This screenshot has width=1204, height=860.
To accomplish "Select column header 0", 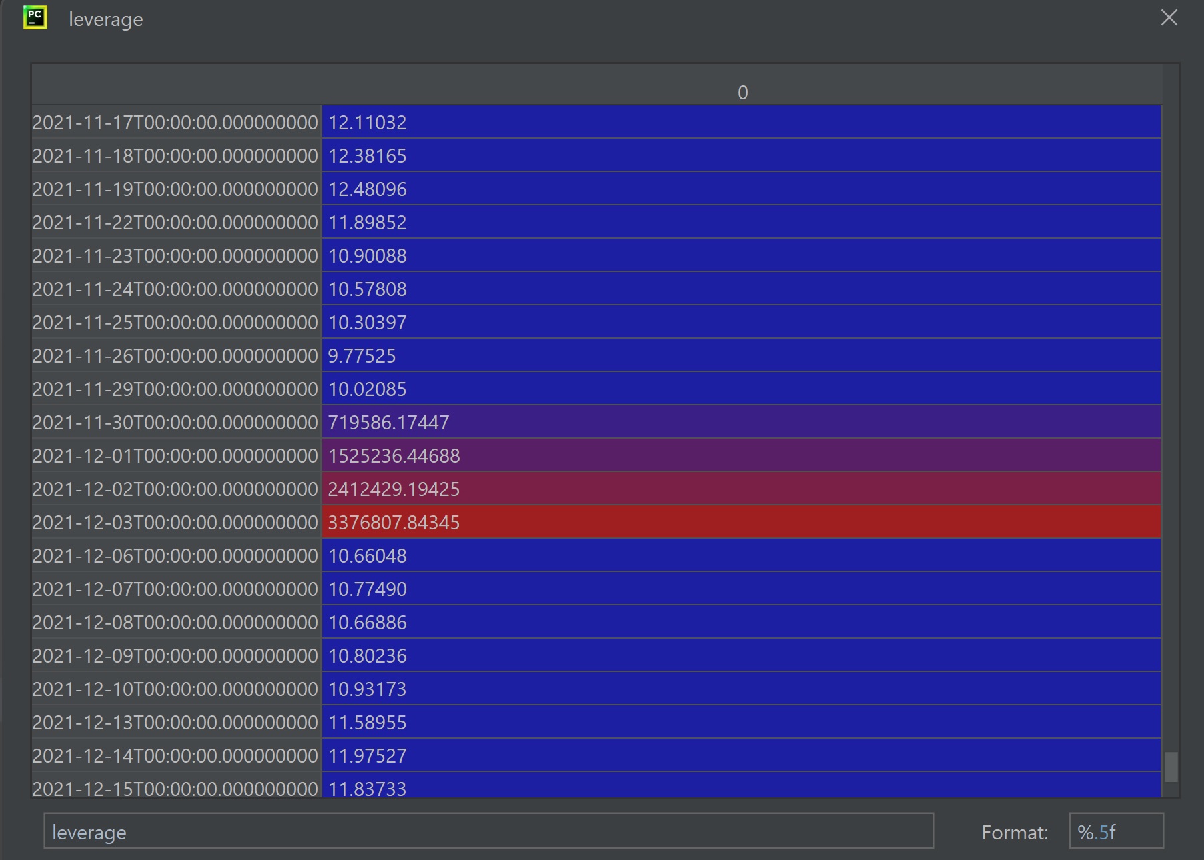I will 742,93.
